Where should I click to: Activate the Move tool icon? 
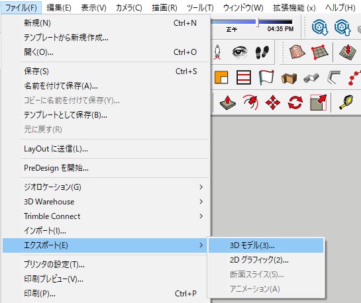click(x=273, y=103)
